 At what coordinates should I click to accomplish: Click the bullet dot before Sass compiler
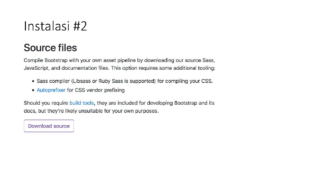click(33, 81)
